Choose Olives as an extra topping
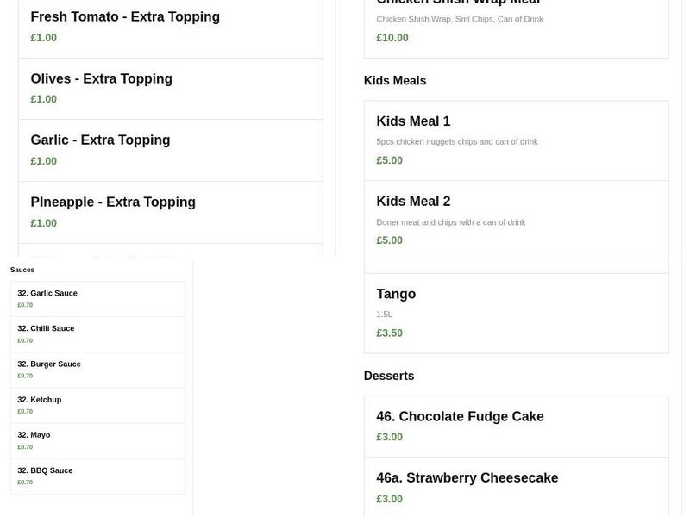Image resolution: width=690 pixels, height=517 pixels. [102, 78]
